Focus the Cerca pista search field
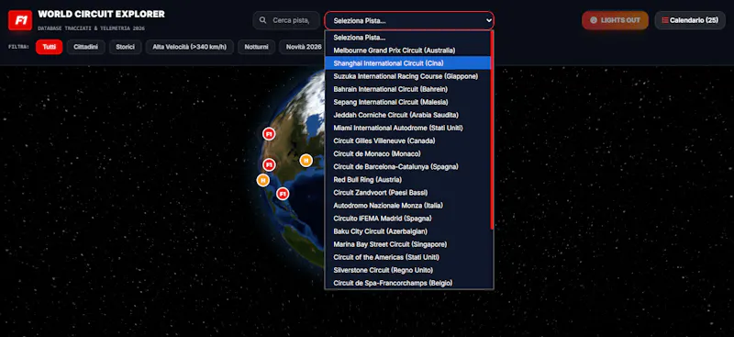The height and width of the screenshot is (337, 734). coord(286,20)
